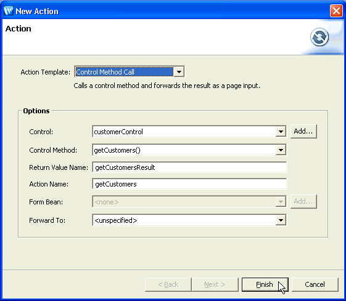Click the Add button beside Control
Image resolution: width=346 pixels, height=301 pixels.
coord(303,131)
